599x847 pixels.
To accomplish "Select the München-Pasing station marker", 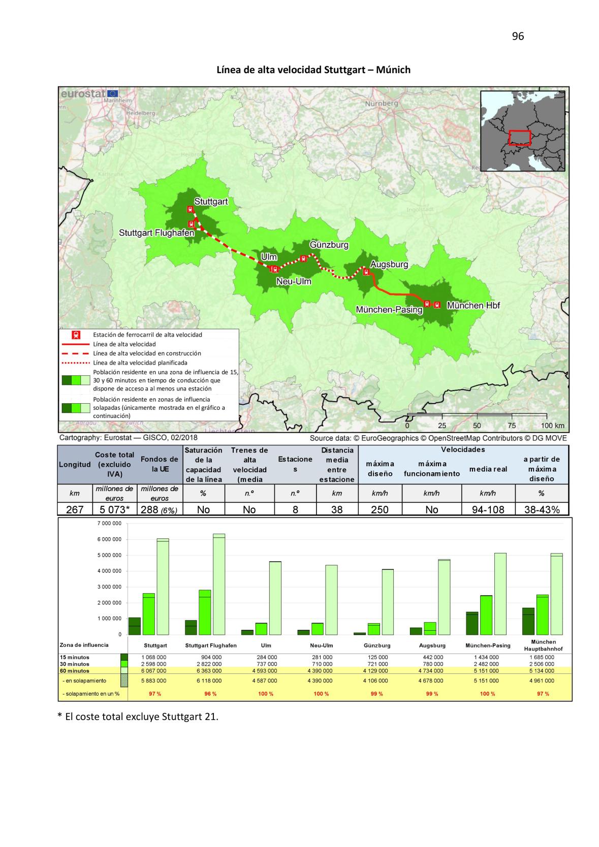I will 427,304.
